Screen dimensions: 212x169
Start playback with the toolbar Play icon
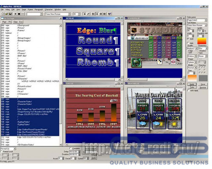(15, 14)
